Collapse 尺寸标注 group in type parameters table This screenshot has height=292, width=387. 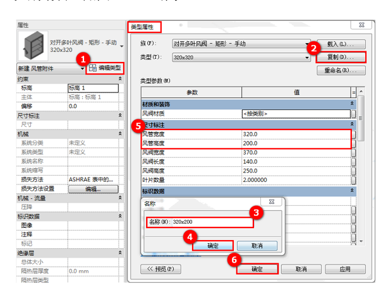[352, 124]
